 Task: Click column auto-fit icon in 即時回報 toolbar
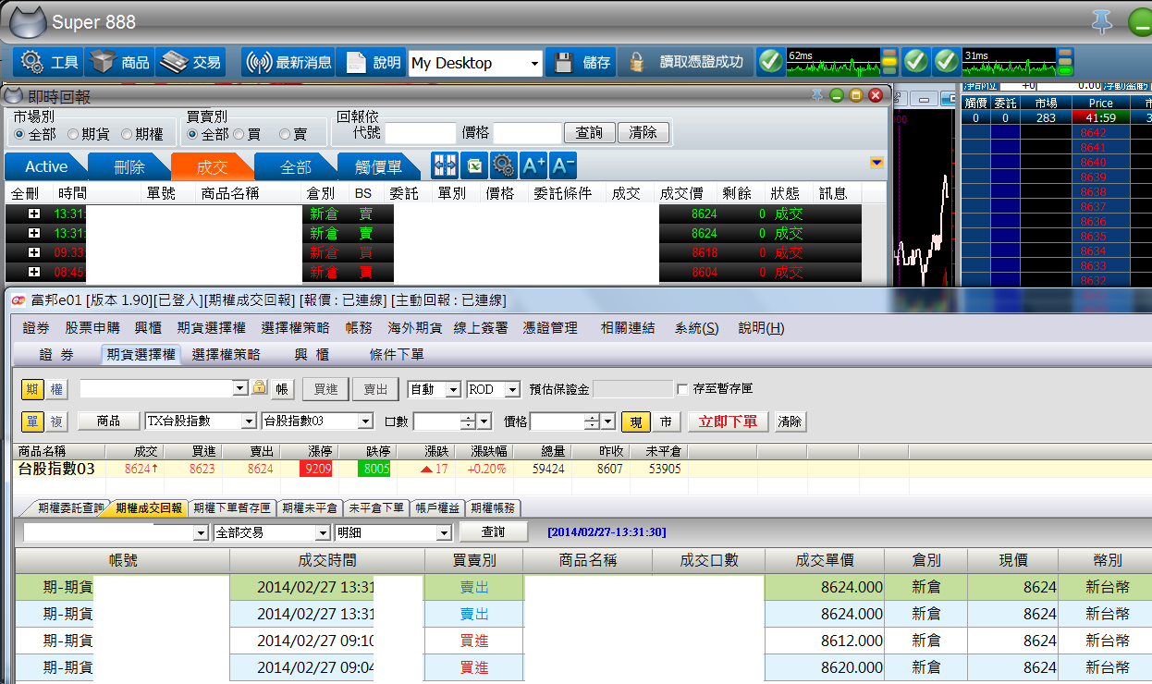[x=445, y=165]
